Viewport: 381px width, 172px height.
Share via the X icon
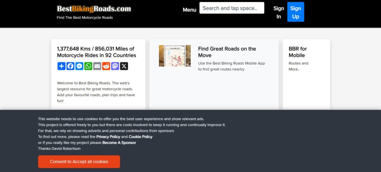pos(124,66)
